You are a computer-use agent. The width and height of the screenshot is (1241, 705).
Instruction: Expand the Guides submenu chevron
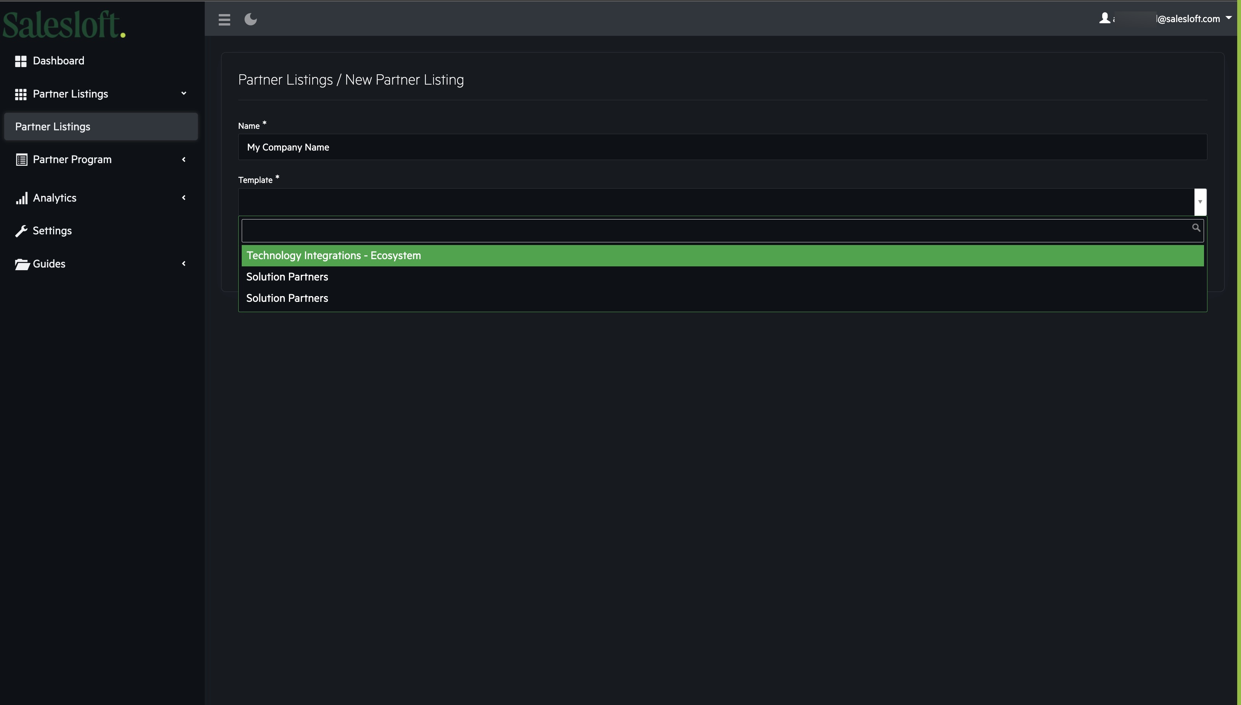[x=184, y=263]
